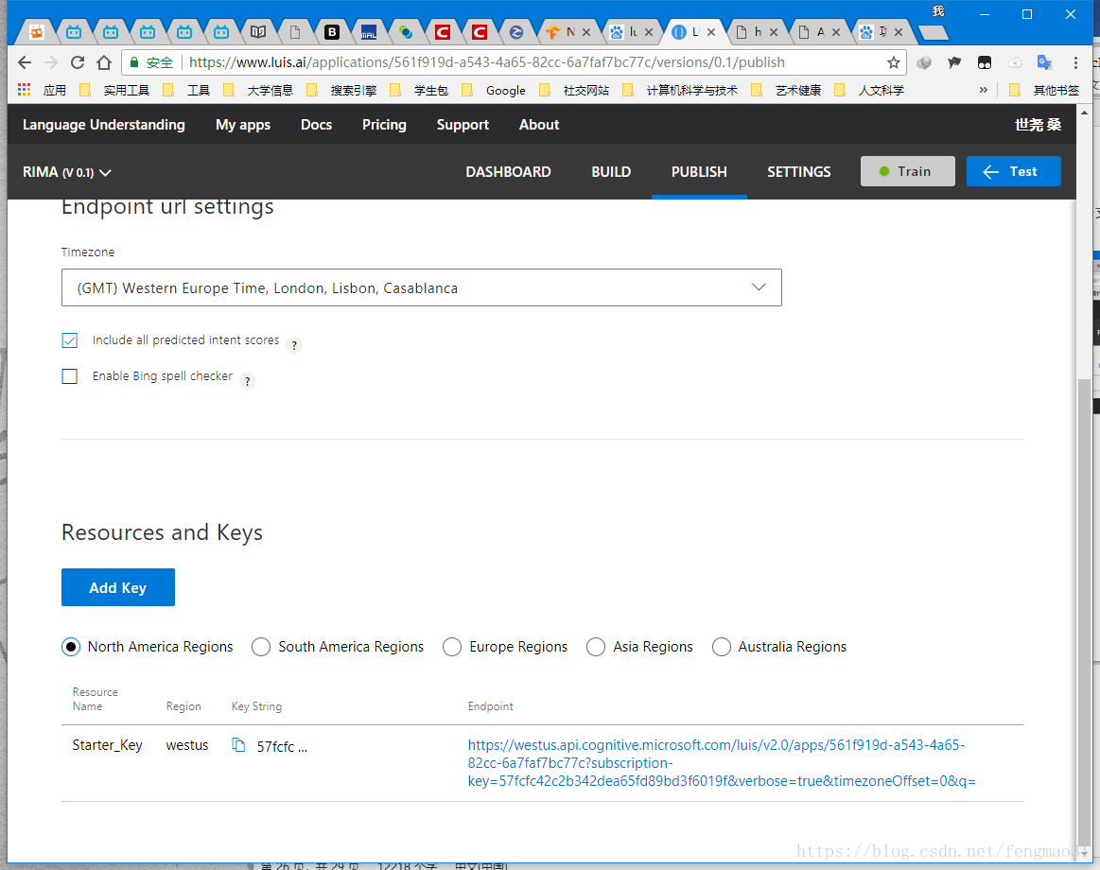The image size is (1100, 870).
Task: Toggle Include all predicted intent scores checkbox
Action: point(69,340)
